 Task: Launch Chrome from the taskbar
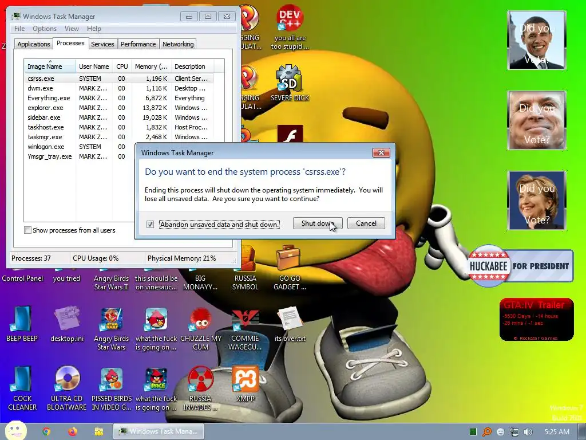[46, 431]
